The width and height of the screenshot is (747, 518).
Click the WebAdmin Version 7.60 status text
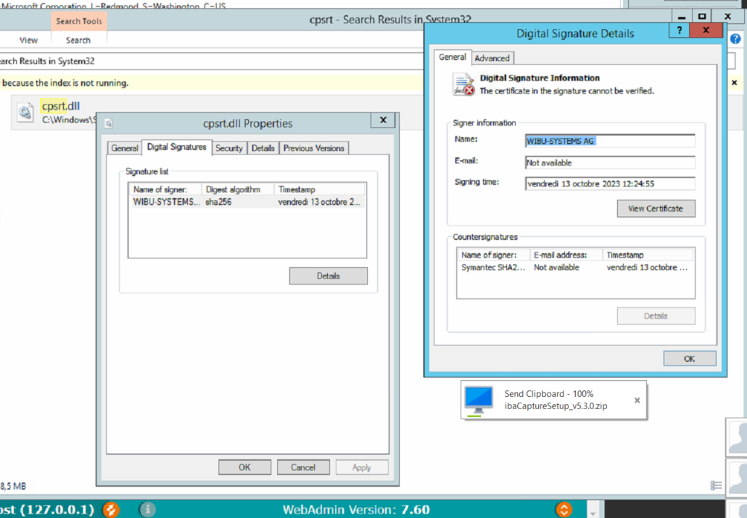click(x=356, y=509)
